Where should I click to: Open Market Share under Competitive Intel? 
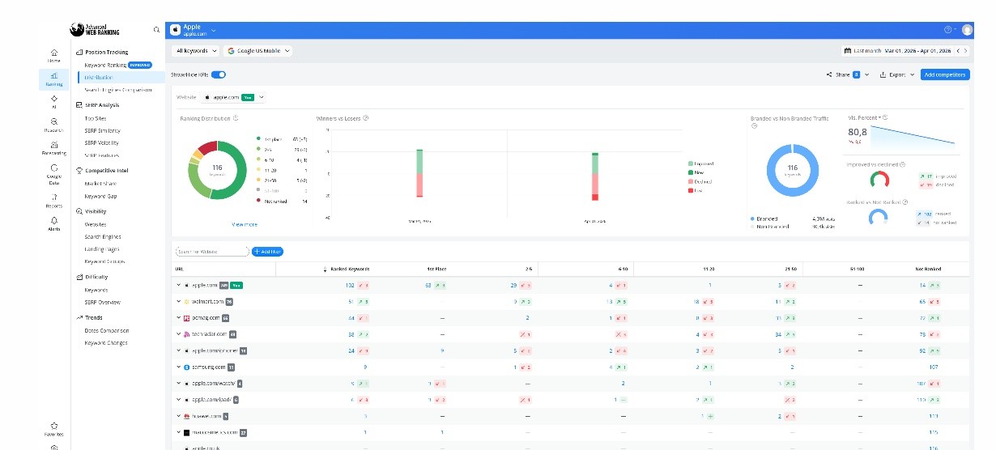[101, 184]
